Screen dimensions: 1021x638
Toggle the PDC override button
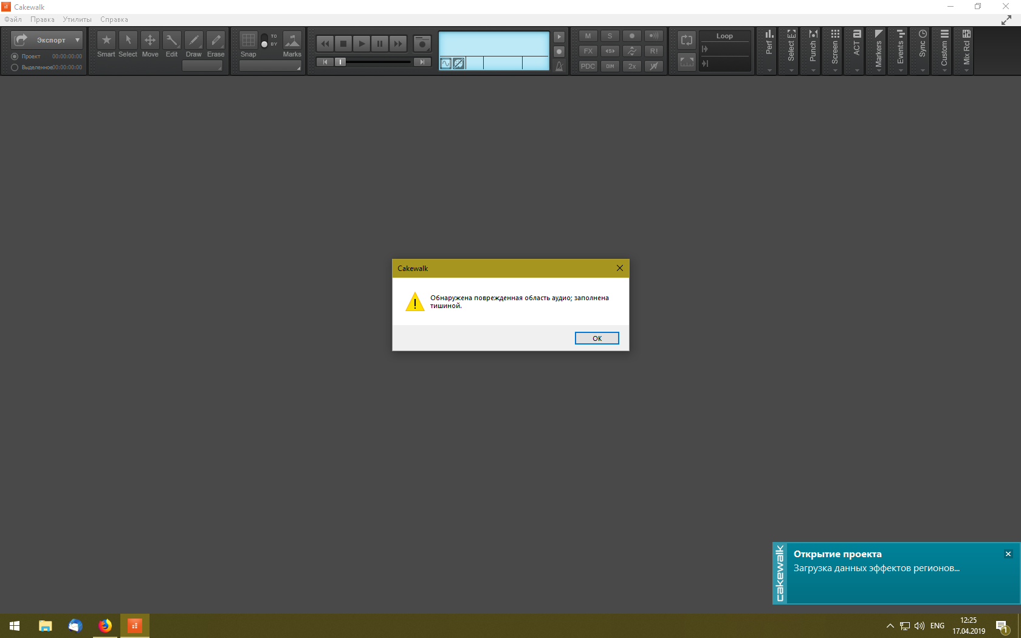tap(588, 66)
